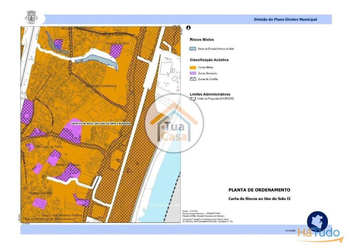Click the purple Zonas Sensíveis swatch
The height and width of the screenshot is (247, 348).
pos(193,73)
